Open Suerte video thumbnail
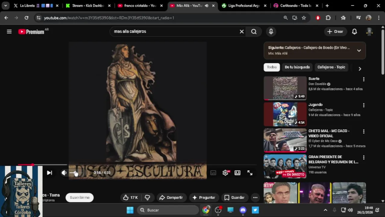The height and width of the screenshot is (217, 385). (x=285, y=88)
